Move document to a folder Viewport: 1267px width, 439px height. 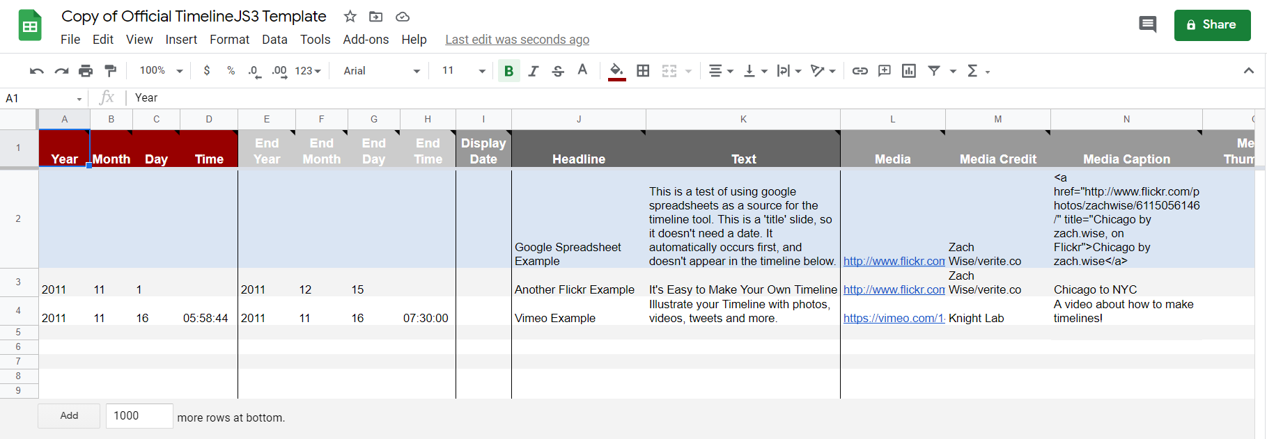[x=376, y=16]
